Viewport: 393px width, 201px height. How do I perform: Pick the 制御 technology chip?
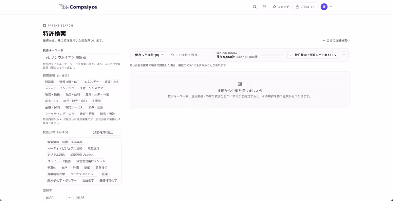(x=87, y=168)
